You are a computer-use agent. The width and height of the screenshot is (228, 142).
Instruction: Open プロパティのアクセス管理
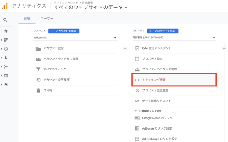[174, 69]
